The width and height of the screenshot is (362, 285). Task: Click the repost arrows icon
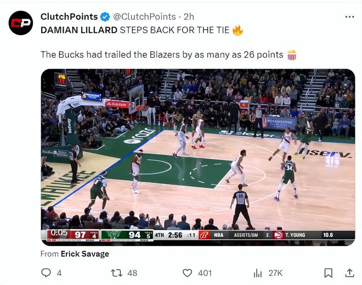pos(116,272)
